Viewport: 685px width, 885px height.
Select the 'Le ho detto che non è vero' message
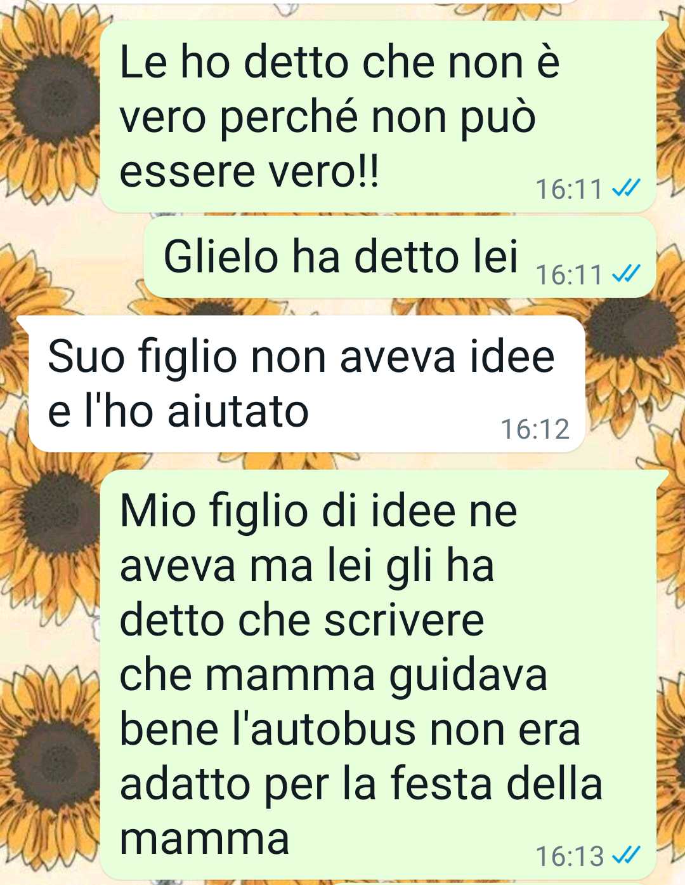(x=377, y=117)
